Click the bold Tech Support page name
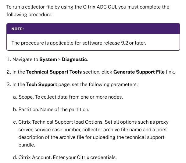This screenshot has height=163, width=186. pyautogui.click(x=41, y=85)
